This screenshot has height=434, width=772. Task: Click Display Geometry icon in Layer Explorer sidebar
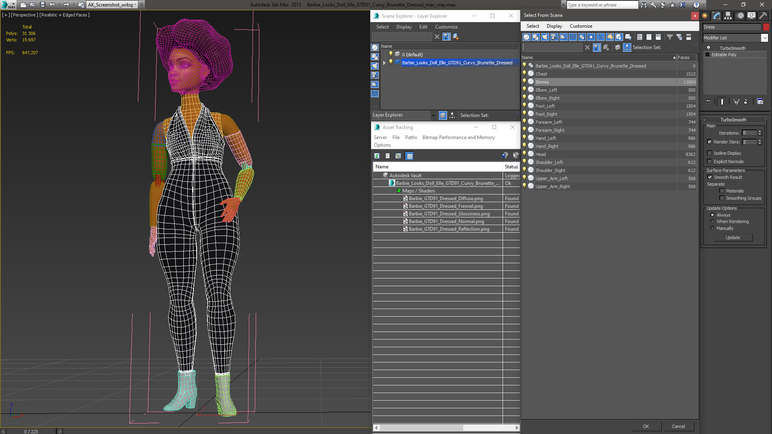click(x=375, y=47)
